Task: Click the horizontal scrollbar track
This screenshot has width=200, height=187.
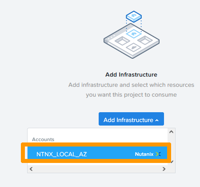Action: [97, 169]
